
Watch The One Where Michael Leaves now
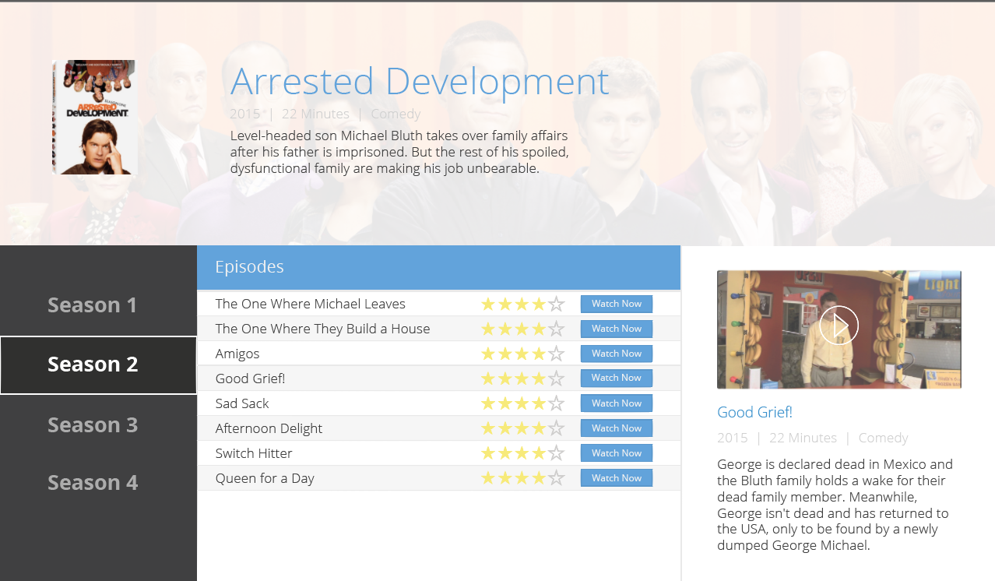pyautogui.click(x=617, y=304)
